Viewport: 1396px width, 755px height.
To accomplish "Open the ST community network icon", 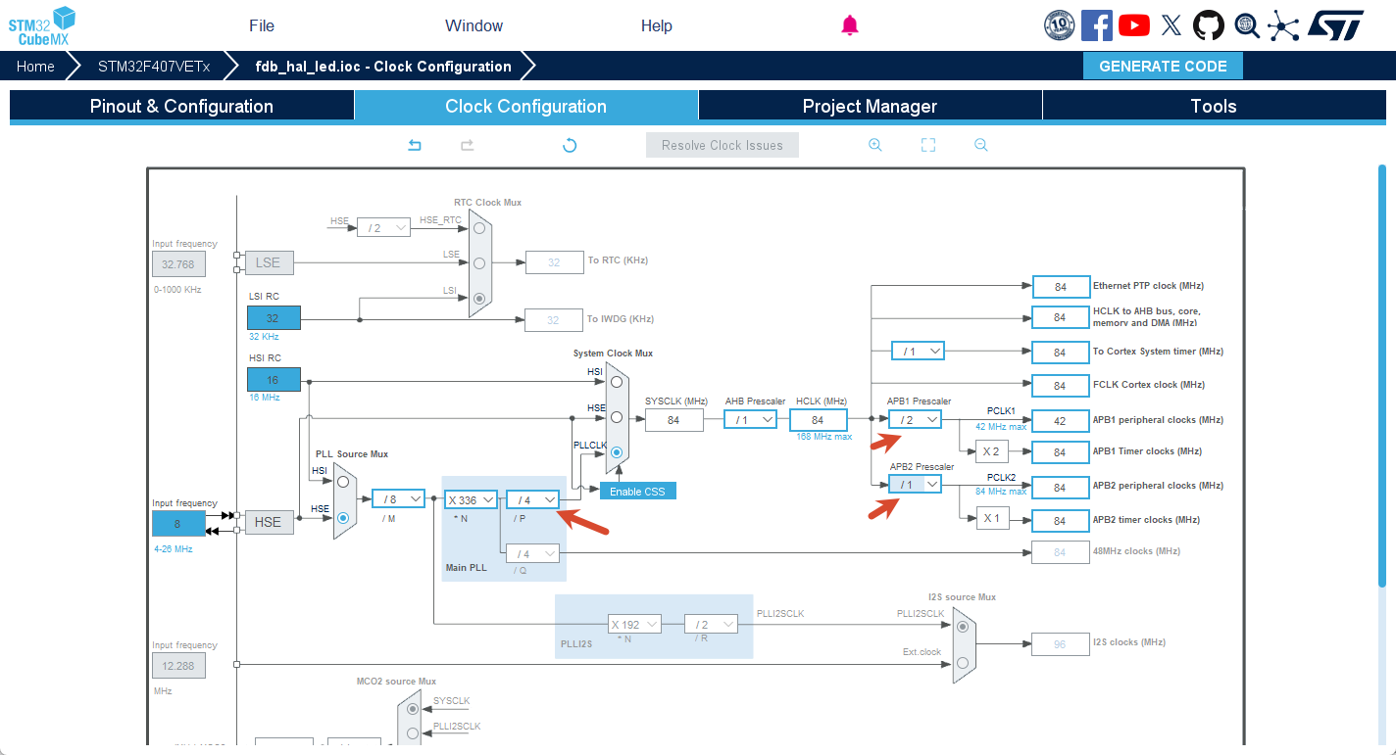I will (x=1283, y=25).
